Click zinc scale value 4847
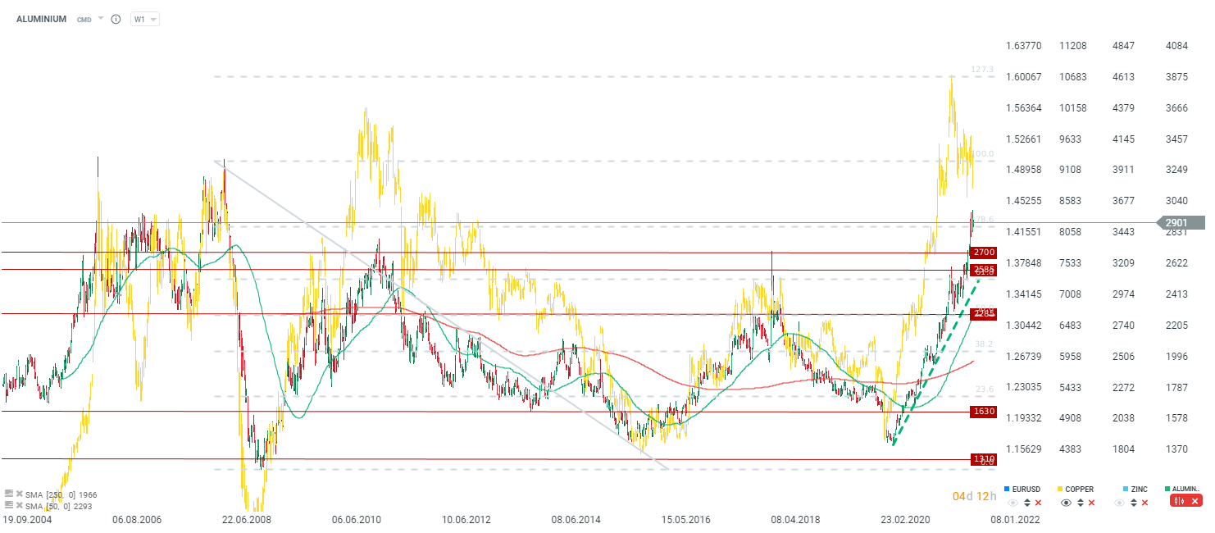The height and width of the screenshot is (533, 1215). 1124,45
